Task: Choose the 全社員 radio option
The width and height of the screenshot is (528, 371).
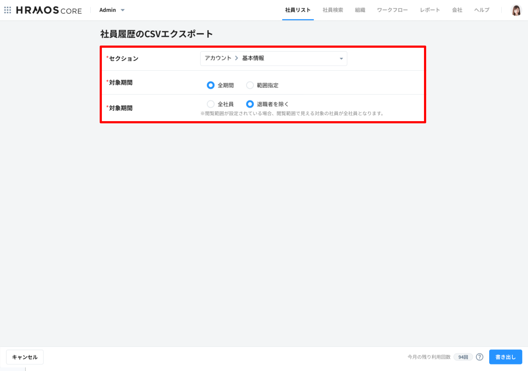Action: [211, 104]
